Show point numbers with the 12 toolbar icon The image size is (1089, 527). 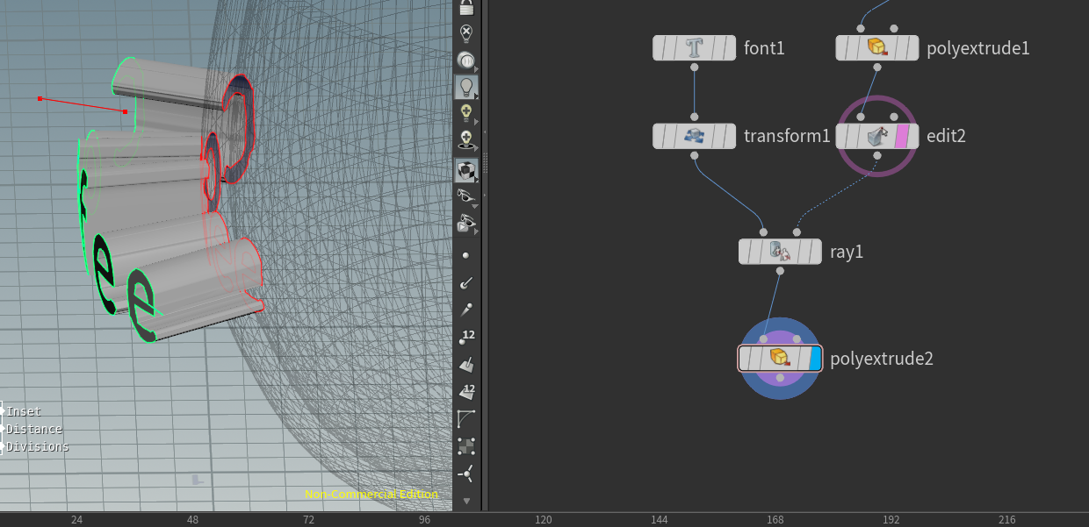[x=466, y=336]
